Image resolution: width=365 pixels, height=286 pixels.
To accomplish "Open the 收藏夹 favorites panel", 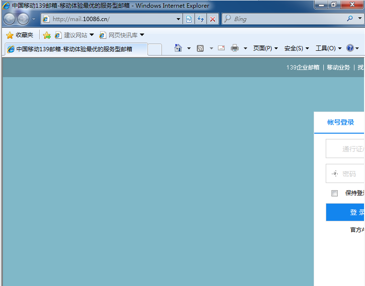I will pos(20,35).
